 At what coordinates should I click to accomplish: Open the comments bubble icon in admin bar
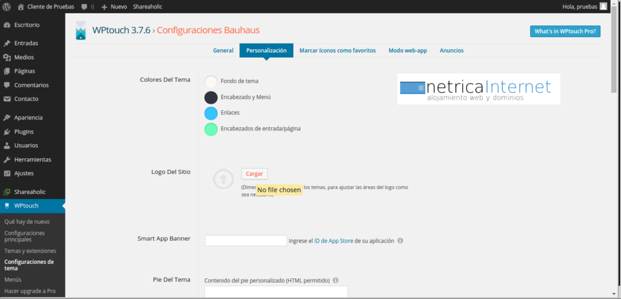click(x=84, y=7)
